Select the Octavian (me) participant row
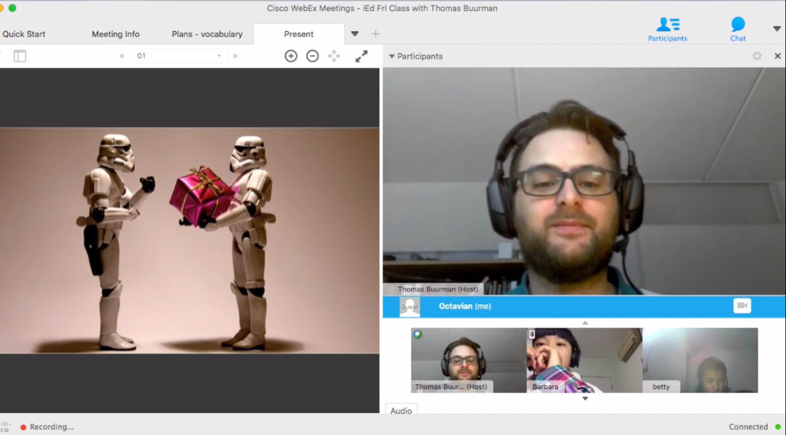Viewport: 786px width, 435px height. (584, 306)
